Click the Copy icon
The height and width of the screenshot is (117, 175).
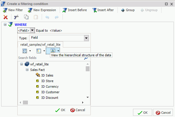(26, 17)
